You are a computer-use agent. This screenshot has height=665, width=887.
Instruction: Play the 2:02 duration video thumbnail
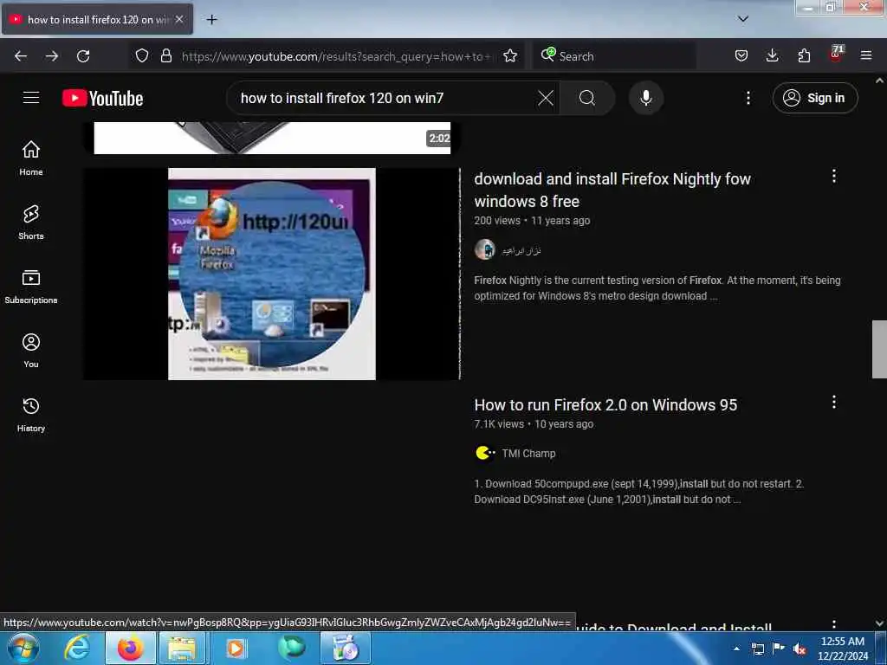coord(271,138)
